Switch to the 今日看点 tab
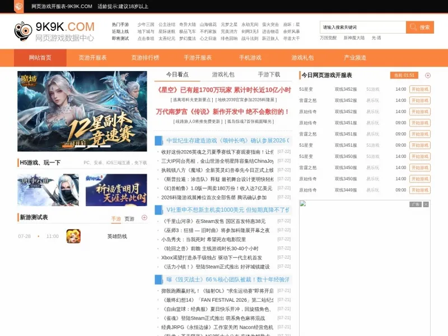Image resolution: width=448 pixels, height=336 pixels. pos(178,74)
